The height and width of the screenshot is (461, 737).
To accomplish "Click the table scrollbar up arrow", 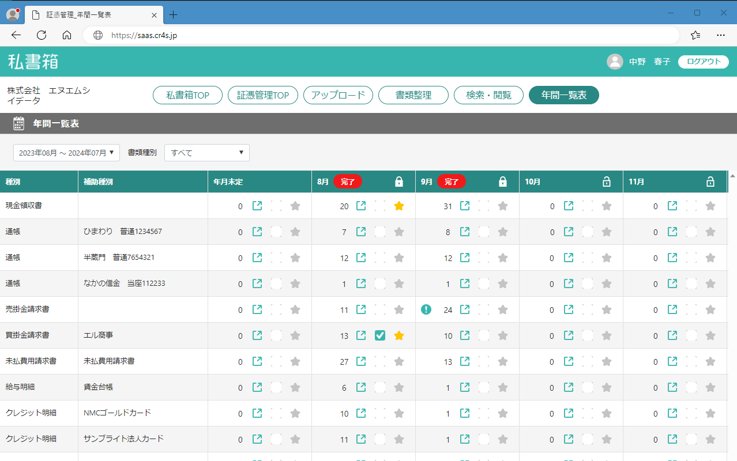I will click(x=732, y=175).
